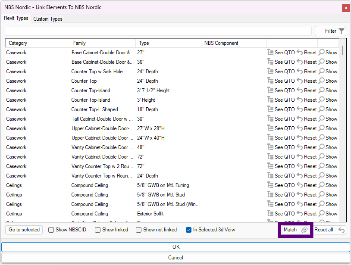Switch to the Revit Types tab
351x265 pixels.
16,18
